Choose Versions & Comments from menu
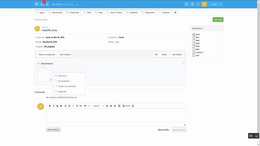260x146 pixels. [67, 86]
